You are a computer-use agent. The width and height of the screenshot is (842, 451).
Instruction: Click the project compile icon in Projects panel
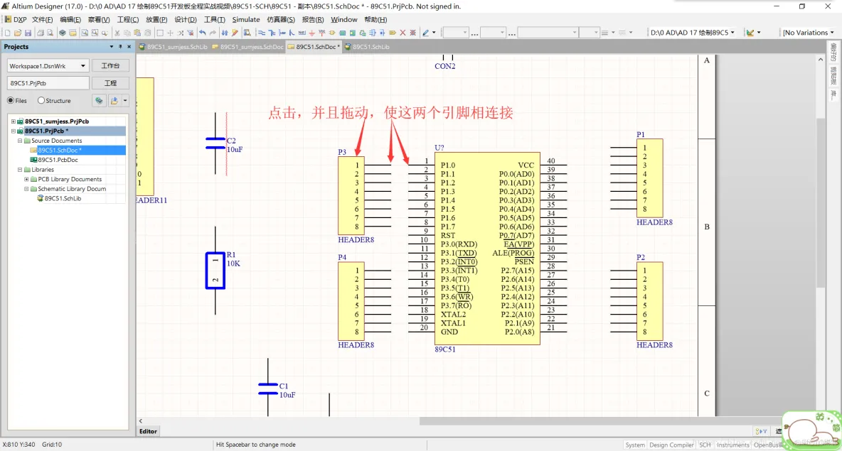click(x=99, y=100)
